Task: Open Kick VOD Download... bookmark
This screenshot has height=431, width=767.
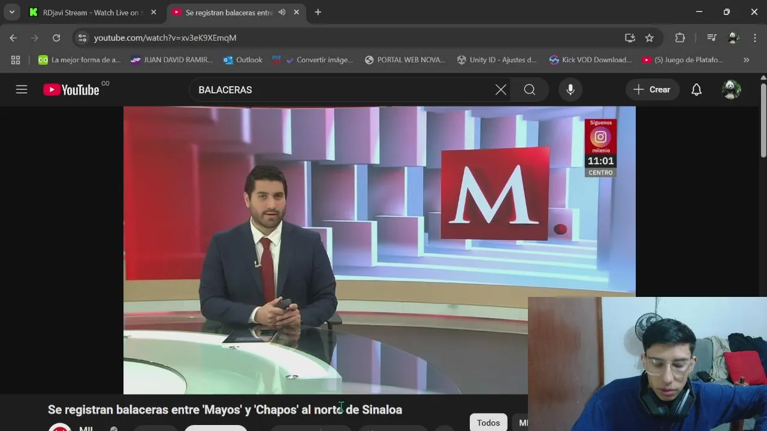Action: pos(590,60)
